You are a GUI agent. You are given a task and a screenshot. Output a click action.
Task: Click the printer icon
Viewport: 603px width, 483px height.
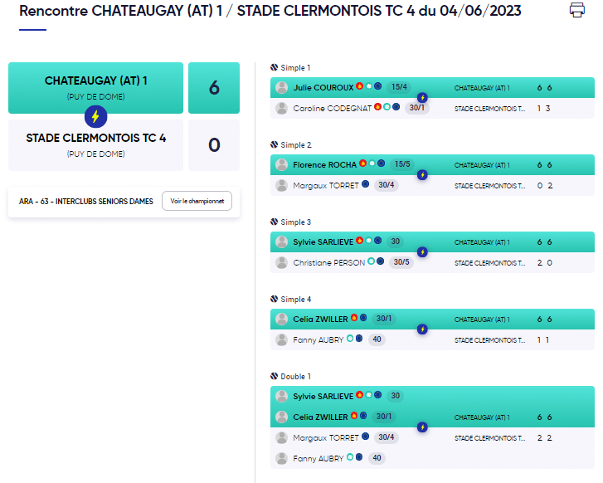pos(576,10)
